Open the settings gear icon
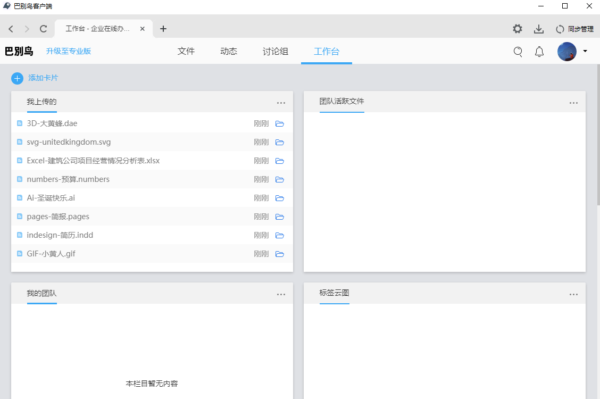This screenshot has width=600, height=399. tap(517, 29)
